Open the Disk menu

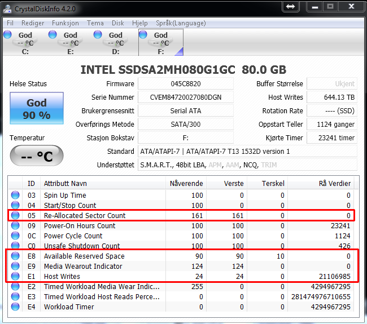click(118, 23)
